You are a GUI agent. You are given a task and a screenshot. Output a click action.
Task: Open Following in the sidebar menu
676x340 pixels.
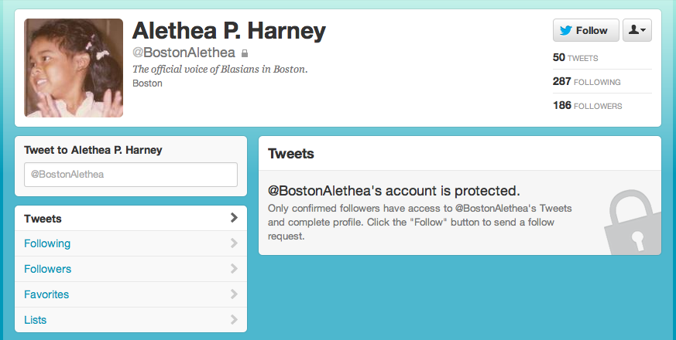[x=131, y=243]
